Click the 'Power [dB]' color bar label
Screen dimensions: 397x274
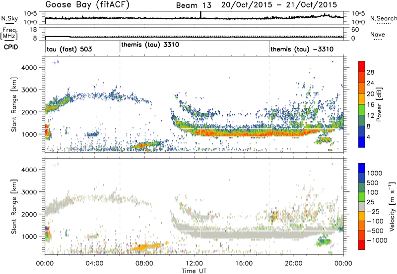[x=379, y=104]
